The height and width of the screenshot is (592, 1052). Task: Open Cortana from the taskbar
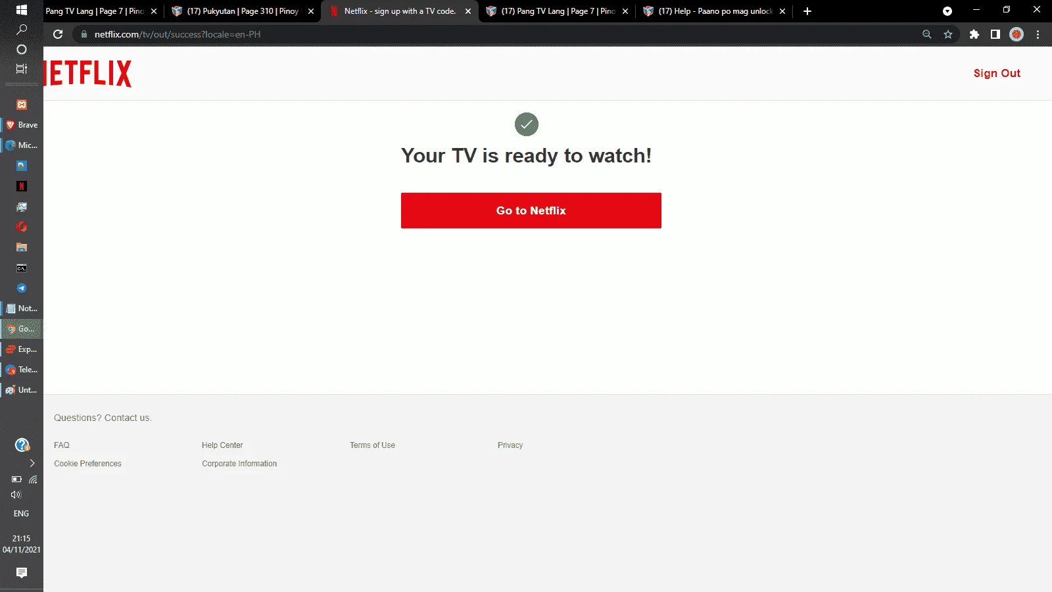pos(21,49)
